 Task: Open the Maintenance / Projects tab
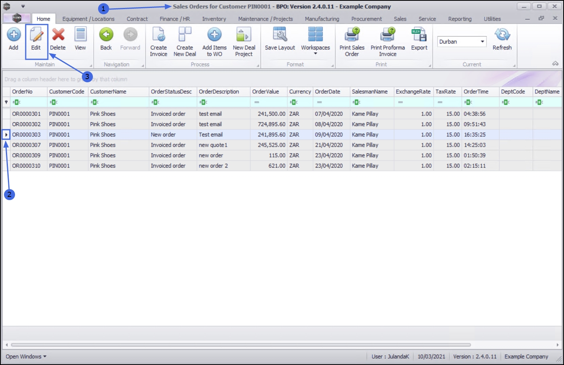tap(266, 19)
